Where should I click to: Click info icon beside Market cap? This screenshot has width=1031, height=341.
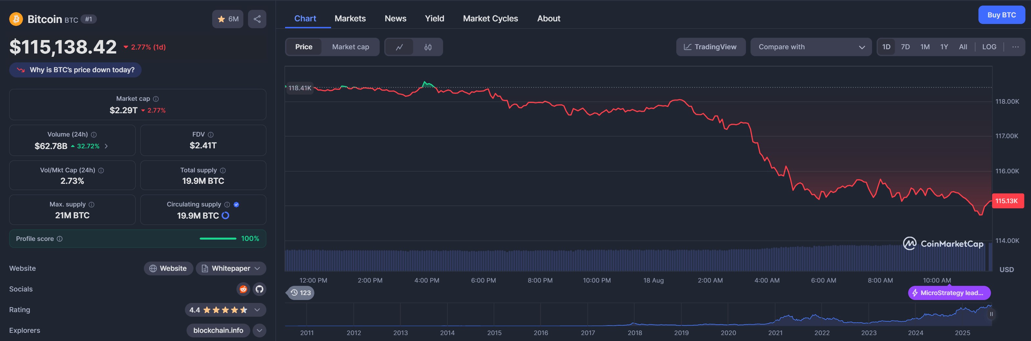(156, 99)
